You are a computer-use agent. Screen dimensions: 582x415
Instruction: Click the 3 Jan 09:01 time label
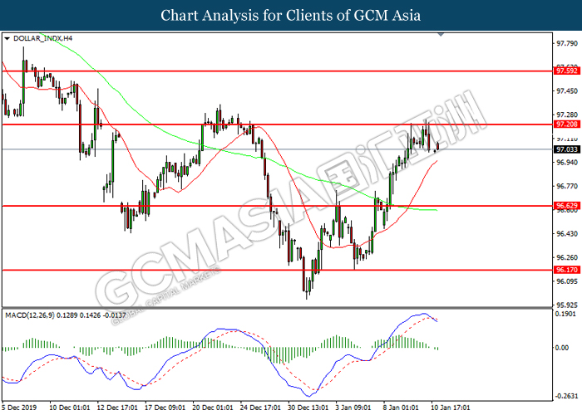353,408
